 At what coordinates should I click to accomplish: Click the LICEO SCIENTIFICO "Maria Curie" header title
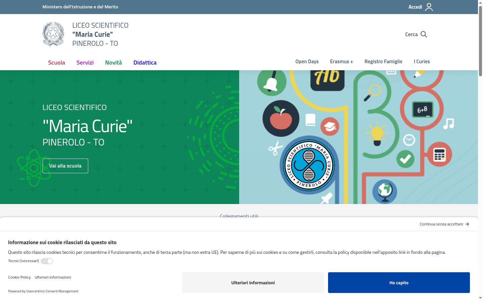[x=100, y=34]
